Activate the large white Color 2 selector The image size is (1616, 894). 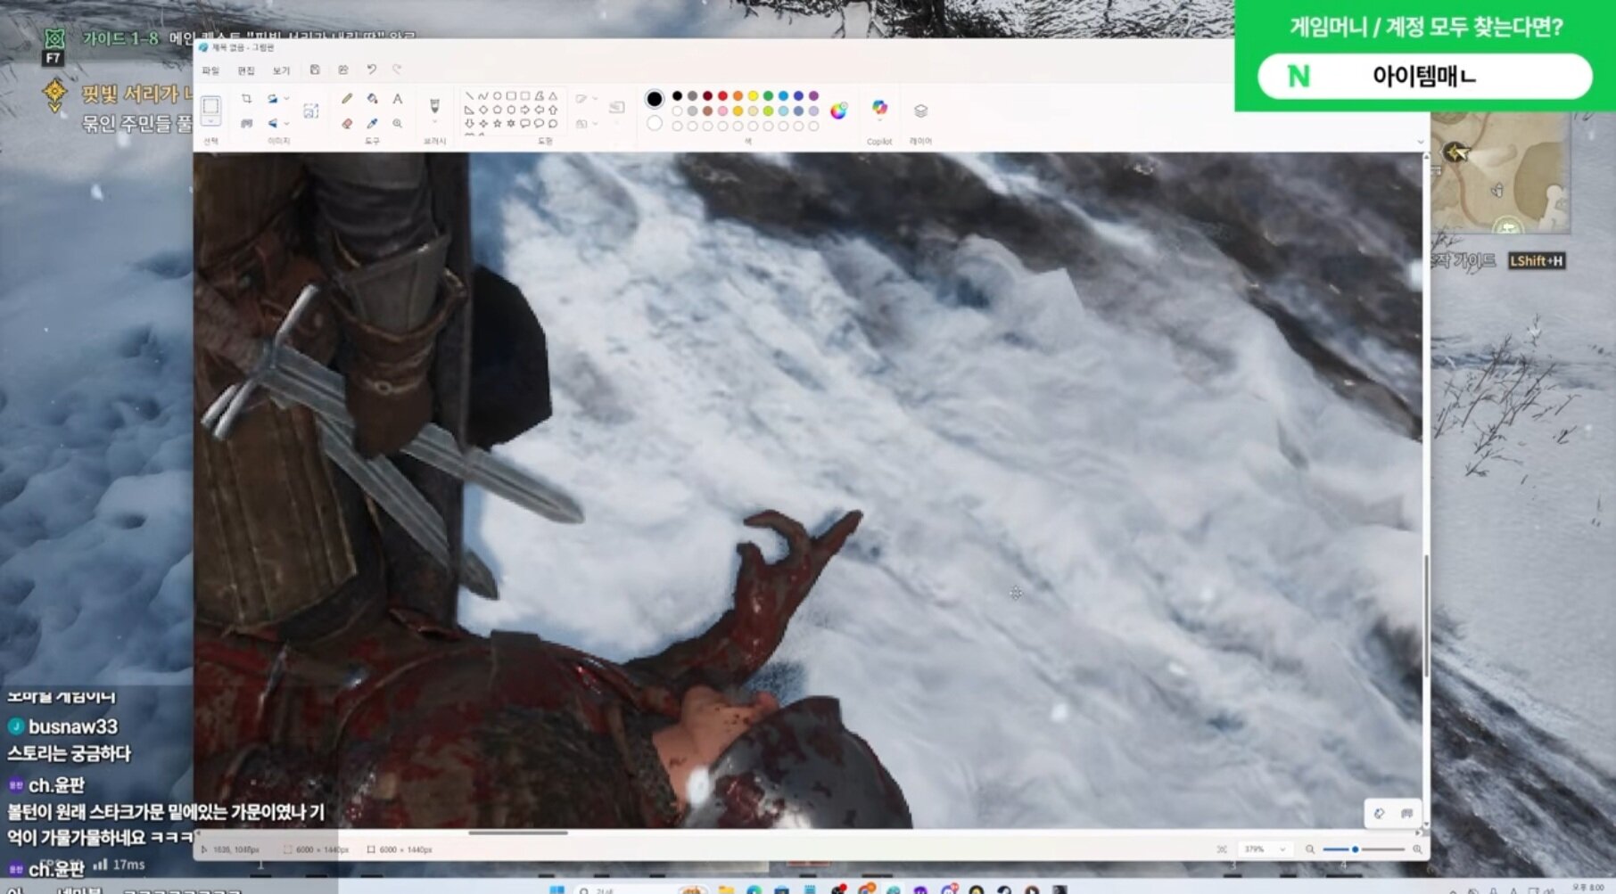[x=655, y=123]
